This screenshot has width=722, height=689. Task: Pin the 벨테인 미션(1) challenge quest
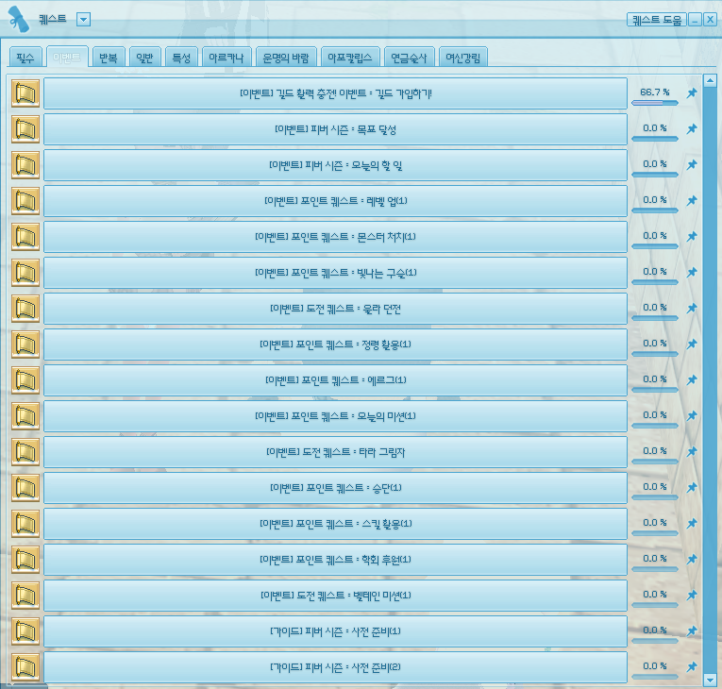(x=692, y=595)
